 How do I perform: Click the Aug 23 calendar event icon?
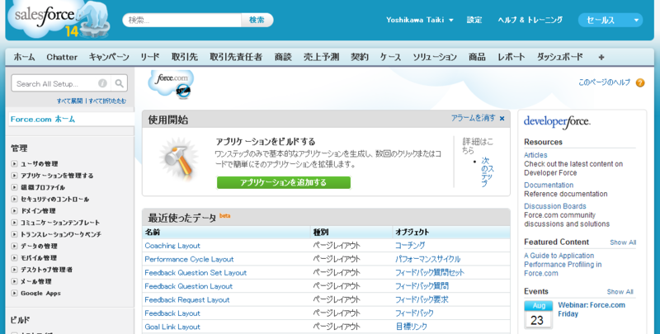click(539, 315)
